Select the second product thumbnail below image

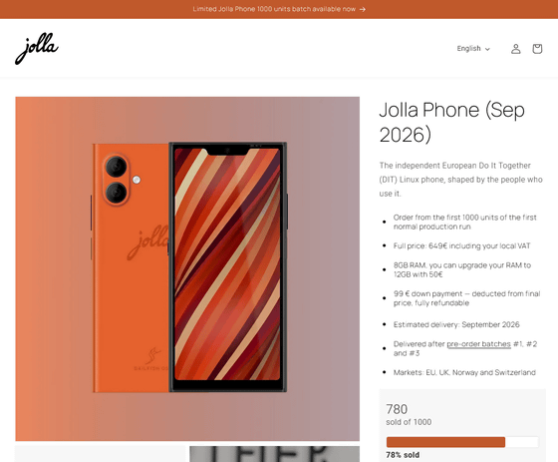pyautogui.click(x=274, y=454)
